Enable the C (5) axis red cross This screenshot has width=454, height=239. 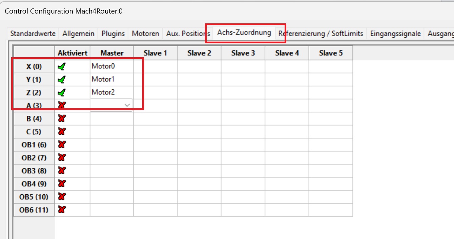pyautogui.click(x=62, y=131)
